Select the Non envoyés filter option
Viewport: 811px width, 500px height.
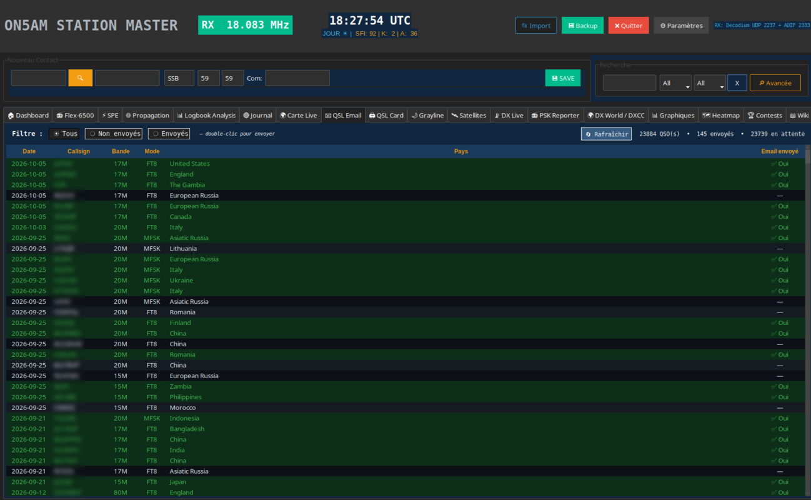point(113,134)
